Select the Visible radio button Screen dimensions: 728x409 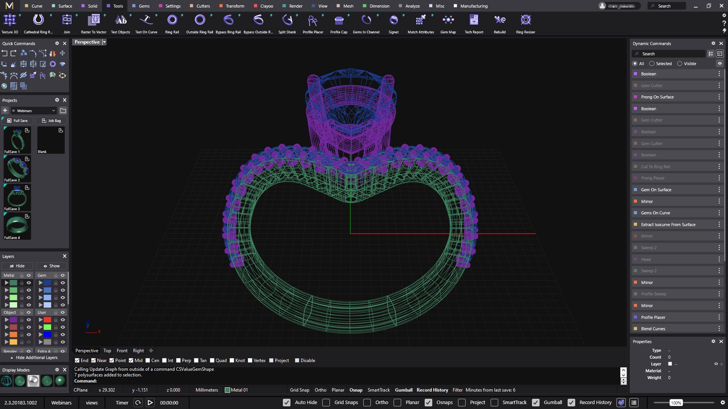point(679,64)
